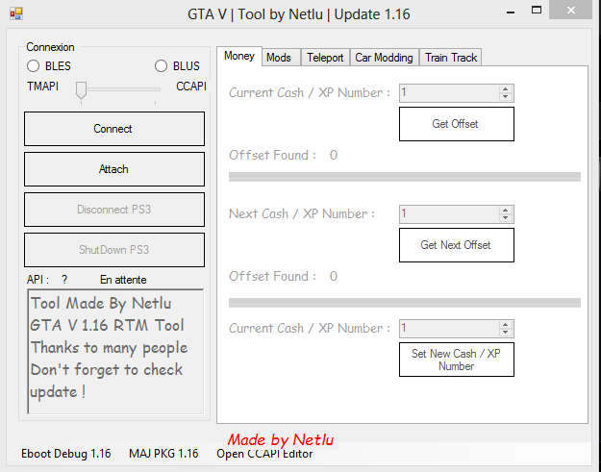Screen dimensions: 601x472
Task: Click MAJ PKG 1.16 in the status bar
Action: (163, 454)
